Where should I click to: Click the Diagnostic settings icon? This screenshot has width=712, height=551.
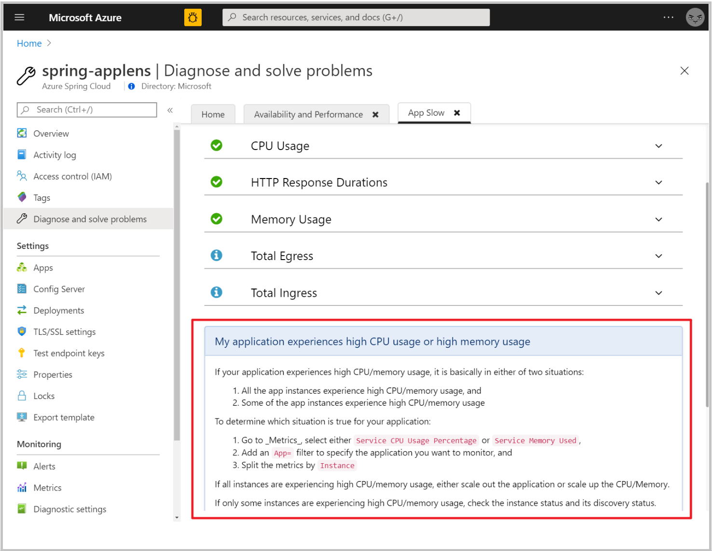point(22,509)
